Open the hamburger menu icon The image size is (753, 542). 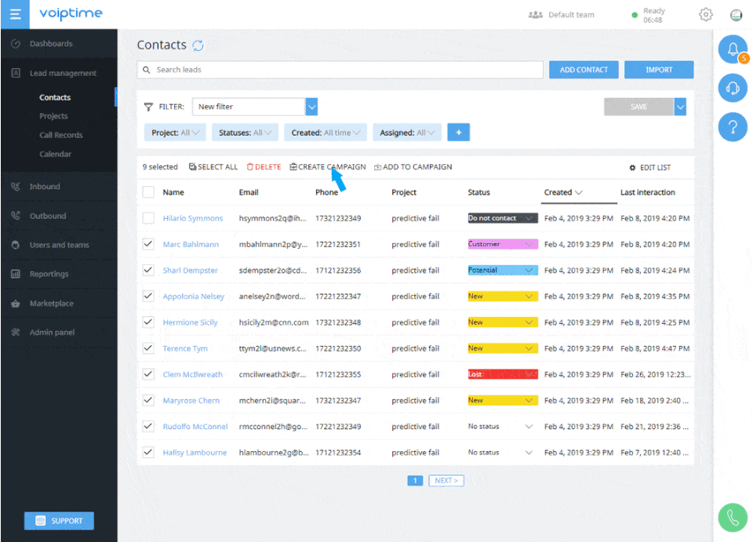pos(15,14)
